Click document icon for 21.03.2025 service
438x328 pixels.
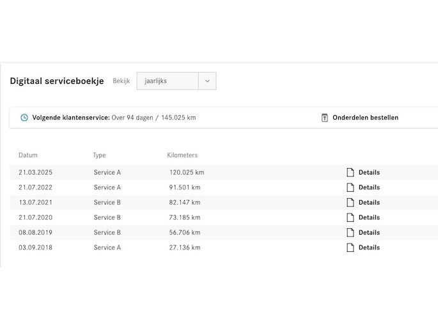(350, 173)
